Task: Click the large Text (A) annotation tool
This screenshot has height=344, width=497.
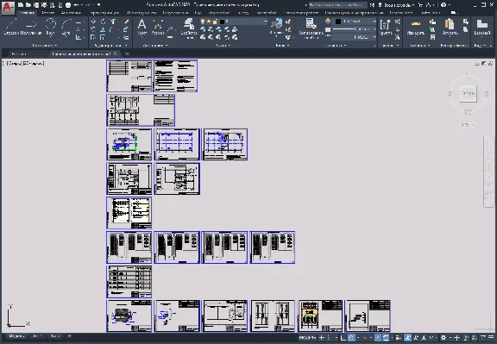Action: click(x=142, y=27)
